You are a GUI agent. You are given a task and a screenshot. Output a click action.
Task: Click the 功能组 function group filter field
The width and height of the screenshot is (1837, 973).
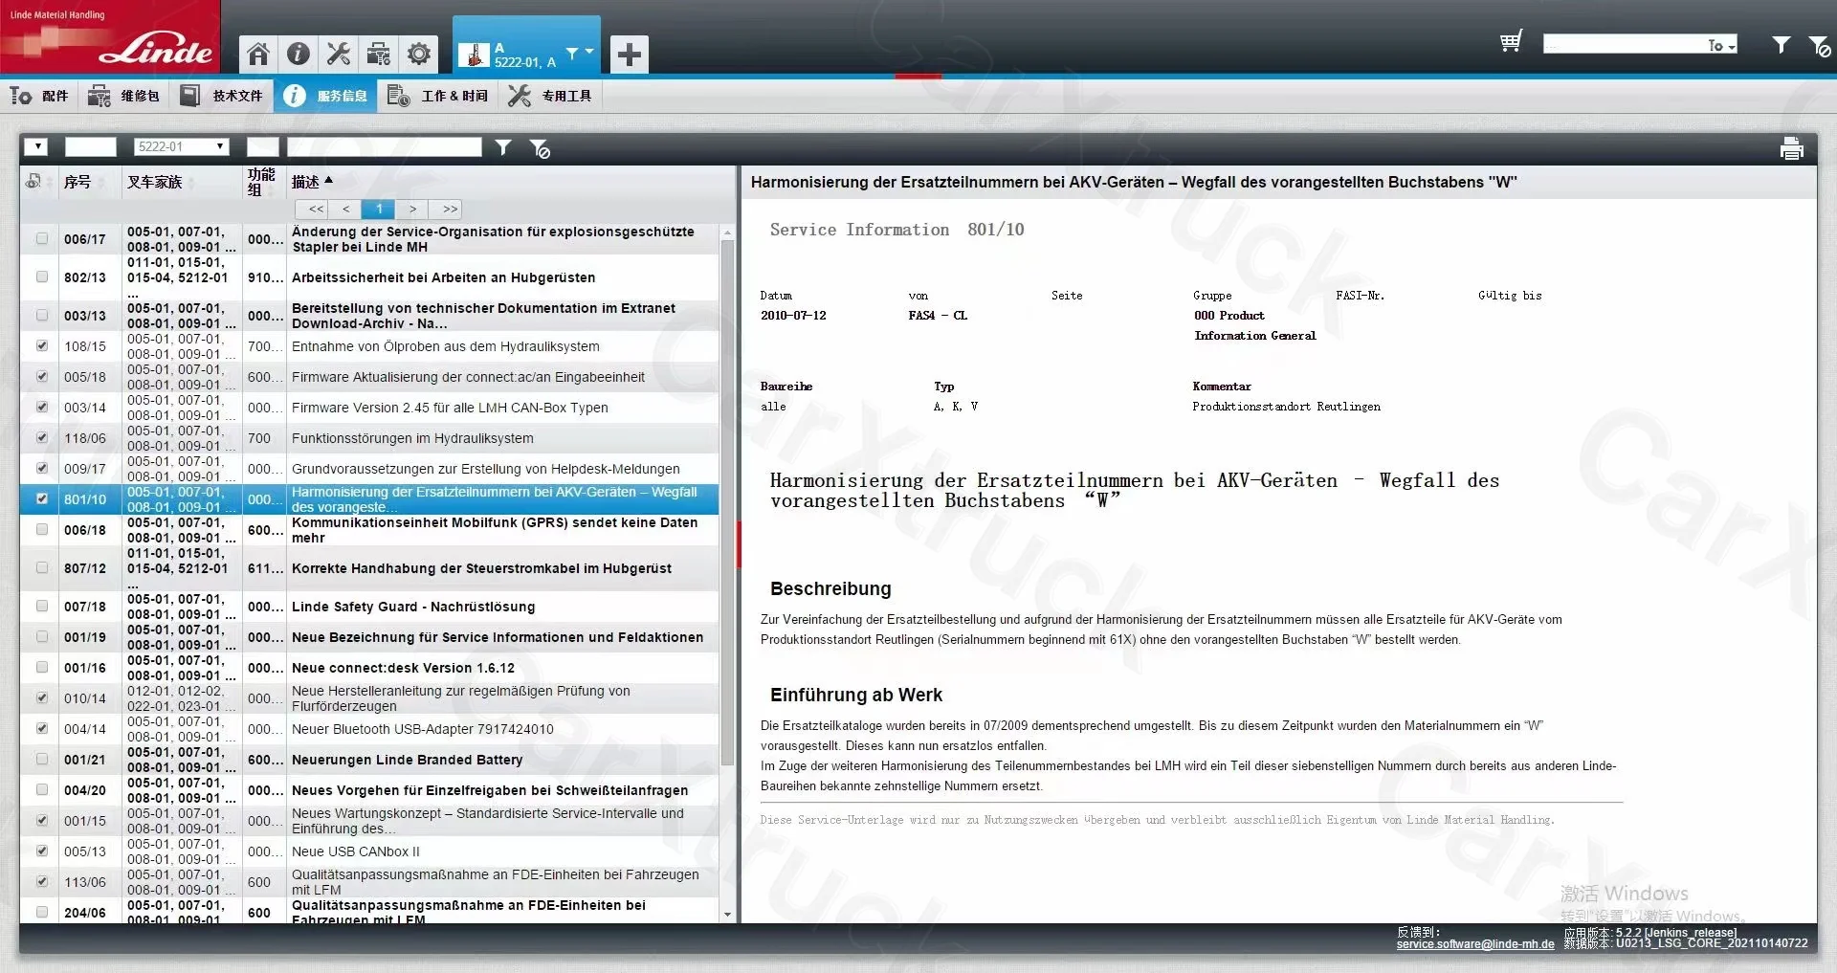pyautogui.click(x=262, y=146)
